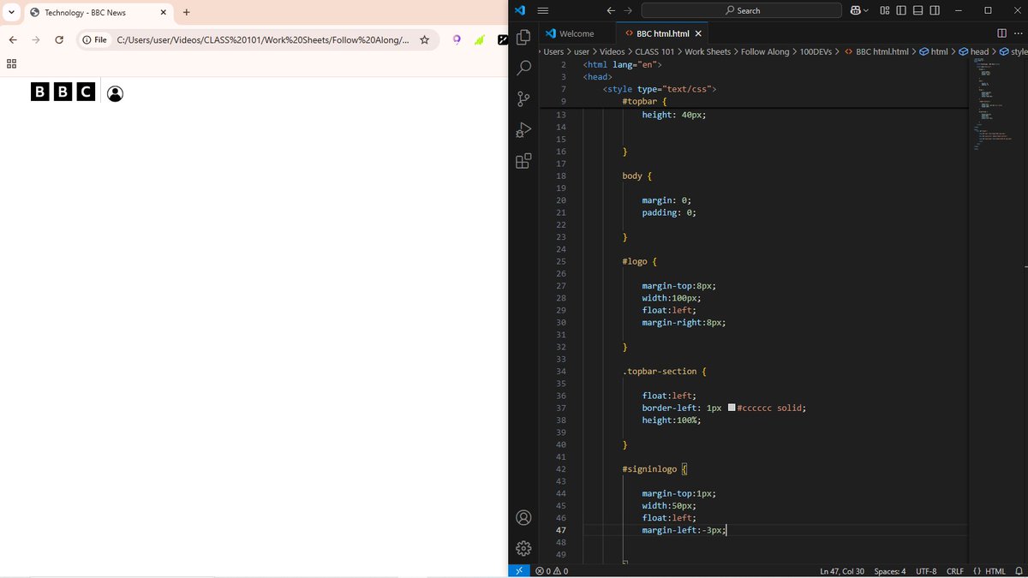The width and height of the screenshot is (1028, 578).
Task: Change end of line sequence 'CRLF'
Action: tap(955, 571)
